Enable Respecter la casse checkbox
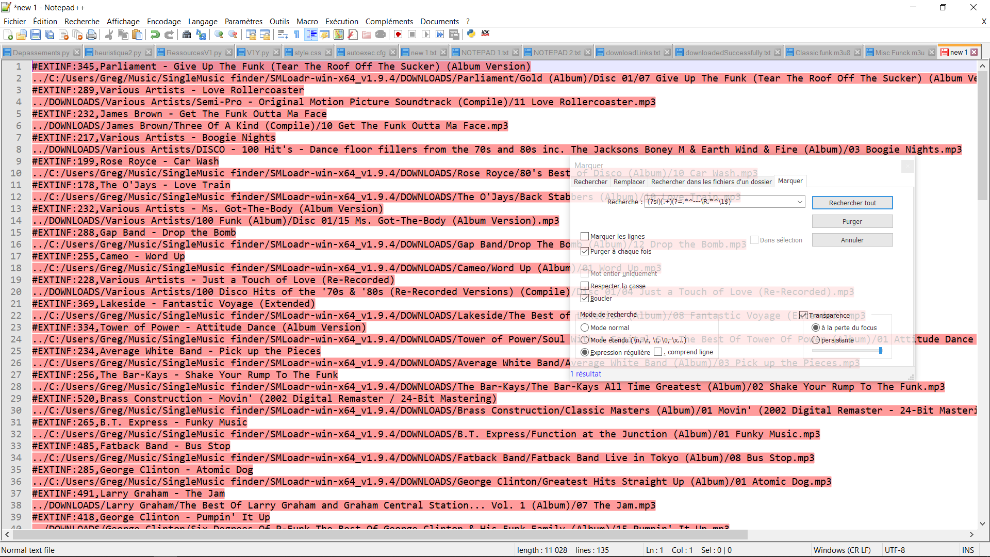The width and height of the screenshot is (990, 557). pyautogui.click(x=585, y=286)
